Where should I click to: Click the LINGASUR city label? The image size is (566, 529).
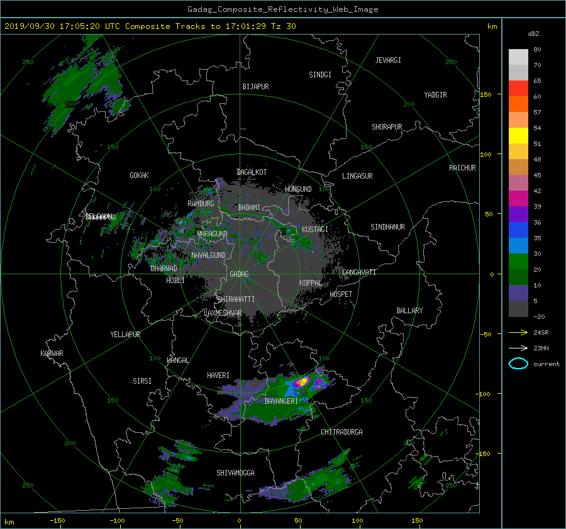[x=357, y=176]
